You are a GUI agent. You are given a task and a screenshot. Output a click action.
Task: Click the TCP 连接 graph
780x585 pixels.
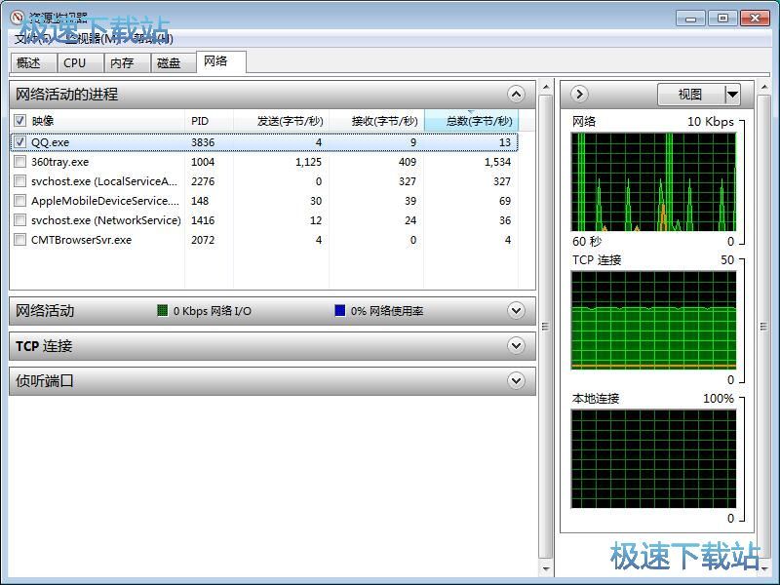coord(653,321)
